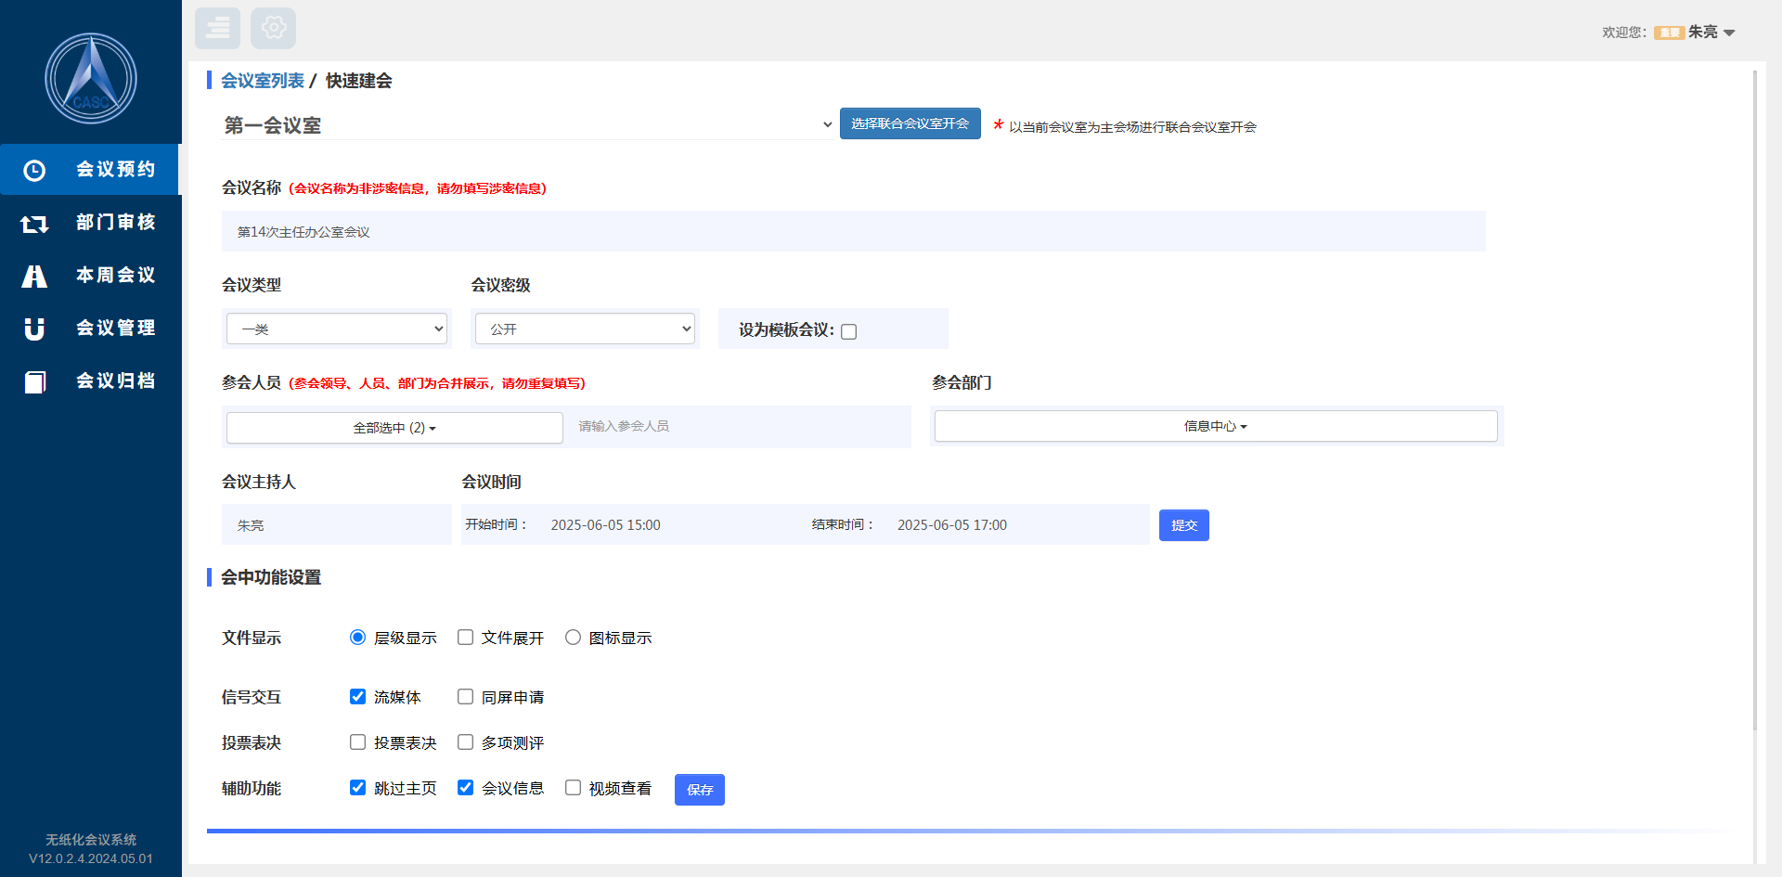Click the 保存 save button
Image resolution: width=1782 pixels, height=877 pixels.
(x=699, y=790)
